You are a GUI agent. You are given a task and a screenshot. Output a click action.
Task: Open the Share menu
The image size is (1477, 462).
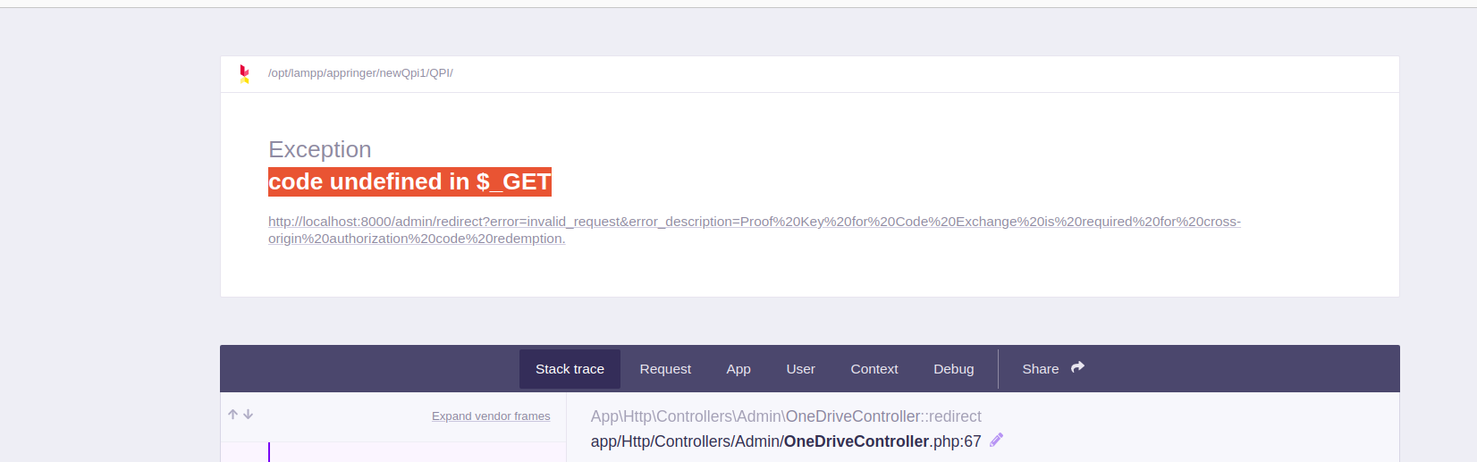1052,369
